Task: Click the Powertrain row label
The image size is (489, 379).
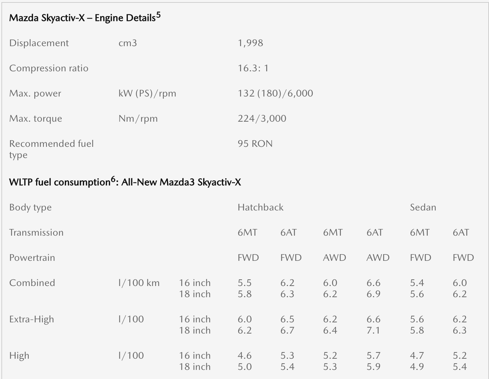Action: point(32,258)
